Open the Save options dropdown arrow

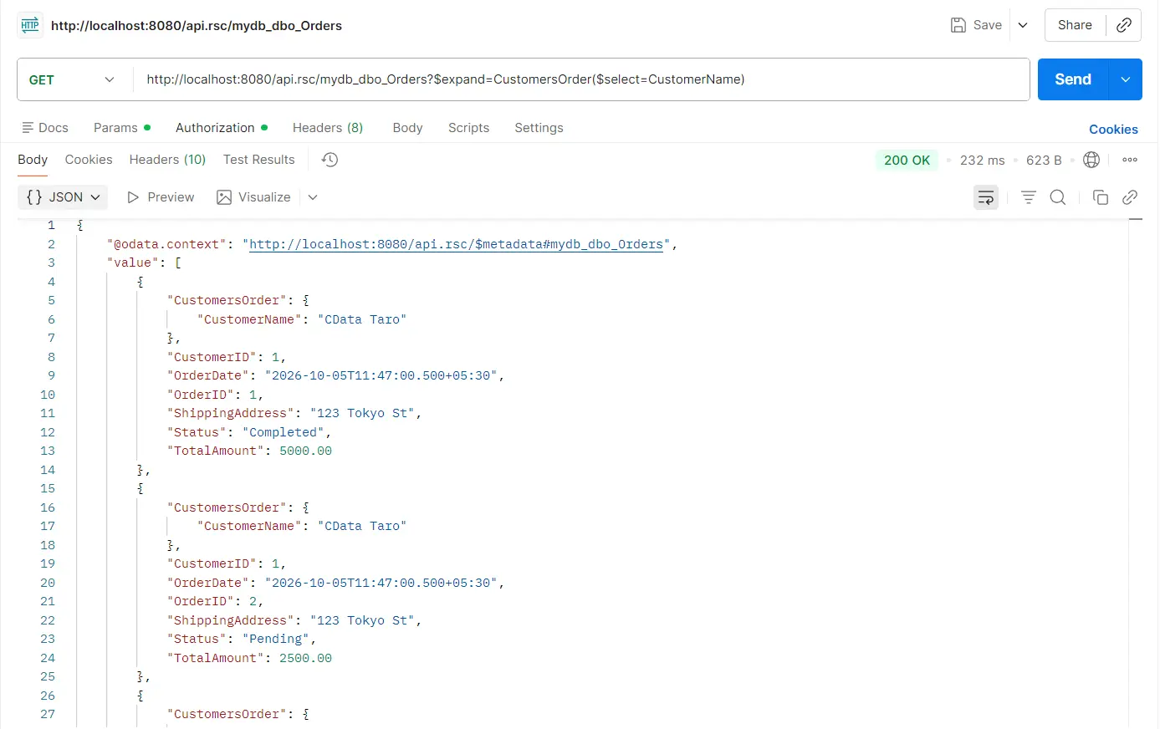point(1023,25)
